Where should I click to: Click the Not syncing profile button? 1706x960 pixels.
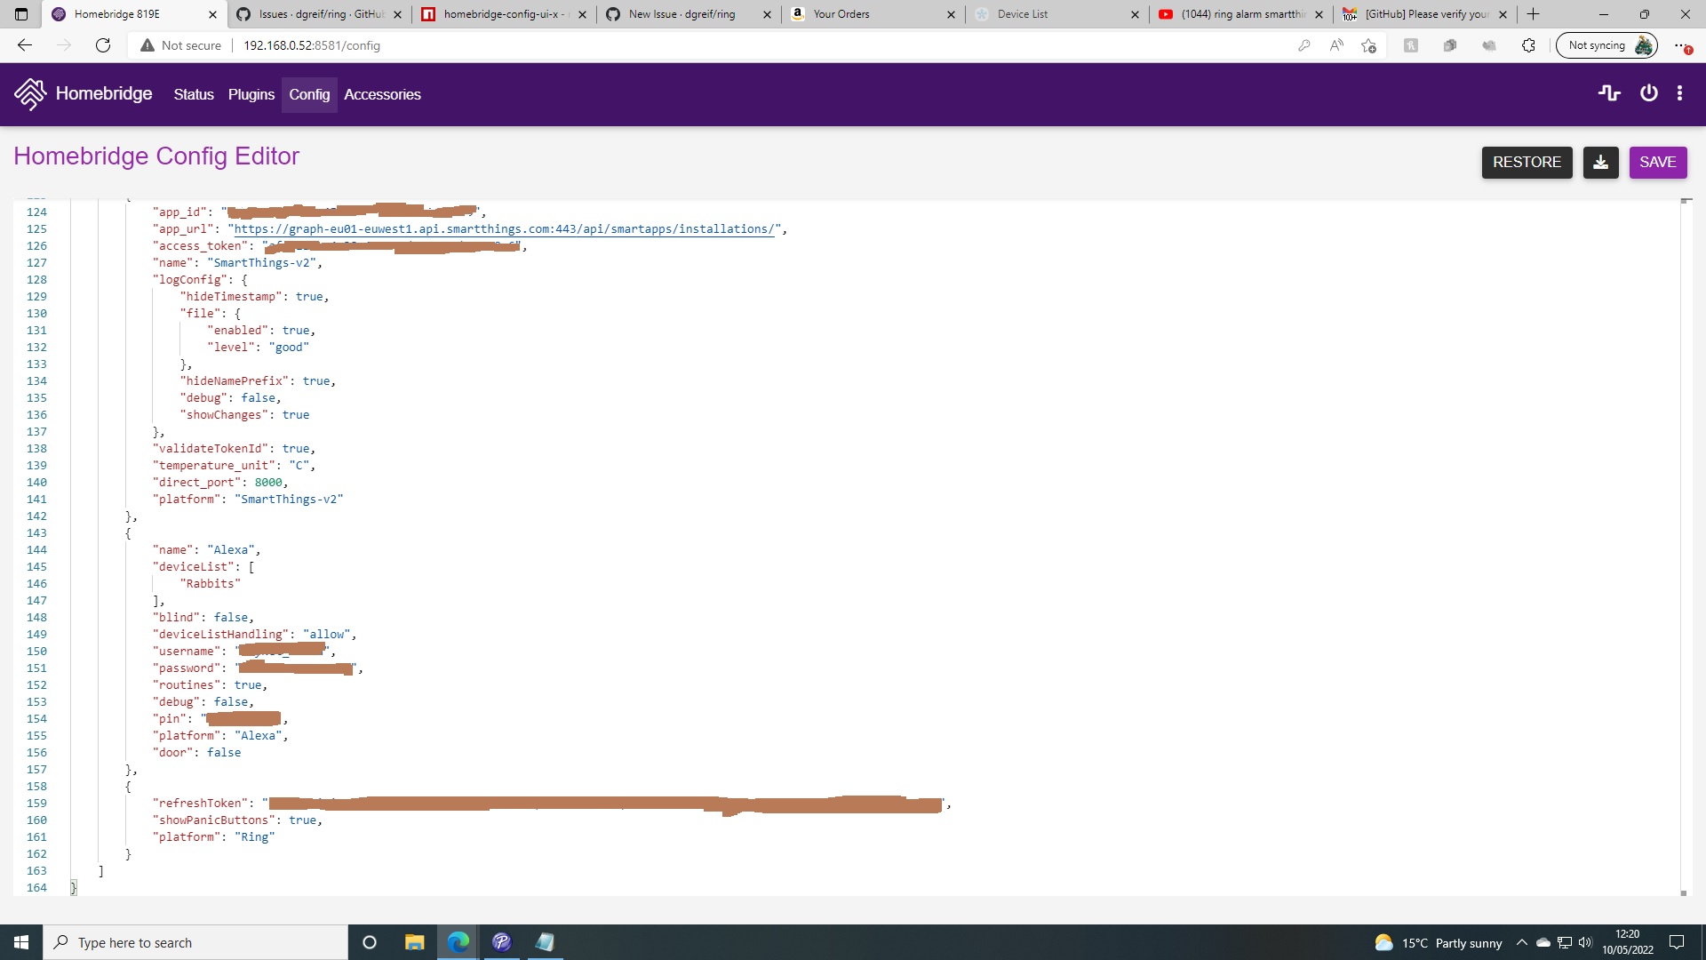coord(1605,44)
